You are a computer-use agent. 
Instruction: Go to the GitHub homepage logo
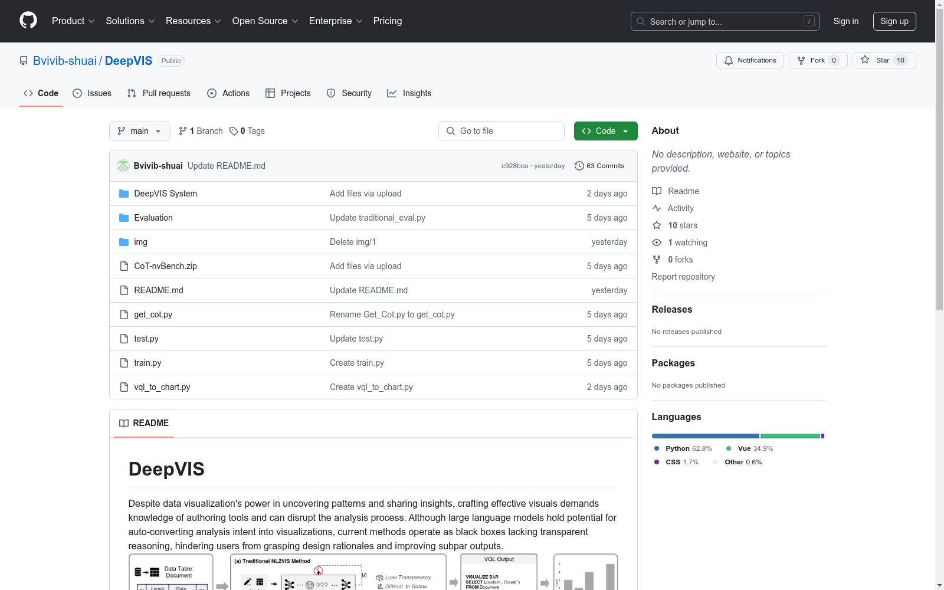pos(28,21)
